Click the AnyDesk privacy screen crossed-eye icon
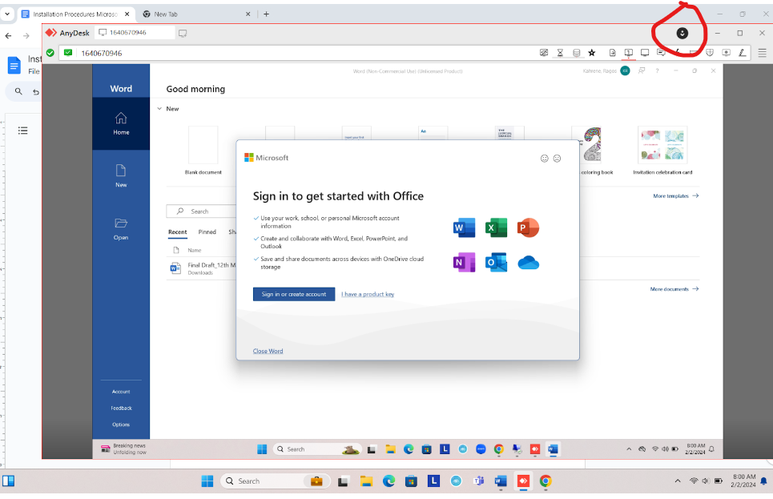Viewport: 773px width, 499px height. coord(544,53)
